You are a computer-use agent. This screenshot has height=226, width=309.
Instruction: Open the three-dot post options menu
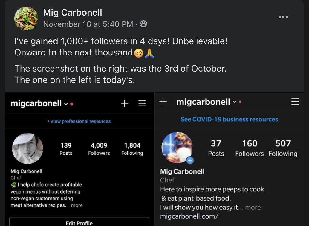pyautogui.click(x=283, y=17)
